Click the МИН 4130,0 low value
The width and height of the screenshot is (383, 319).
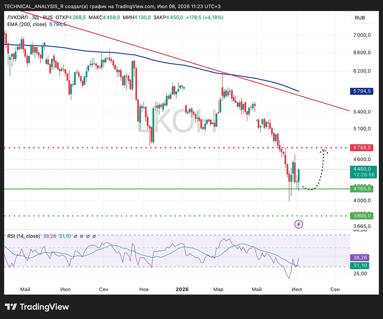click(x=137, y=17)
